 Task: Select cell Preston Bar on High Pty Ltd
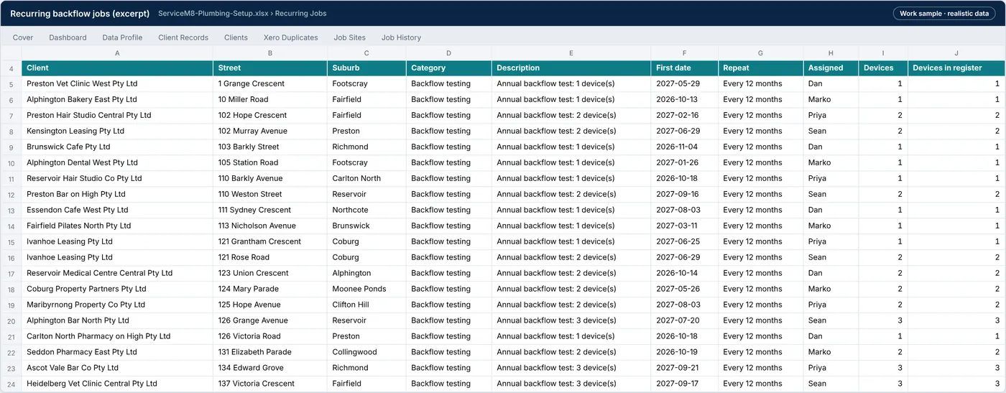(117, 195)
